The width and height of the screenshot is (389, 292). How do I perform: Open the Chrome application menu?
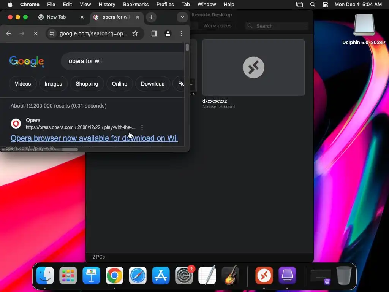tap(30, 5)
